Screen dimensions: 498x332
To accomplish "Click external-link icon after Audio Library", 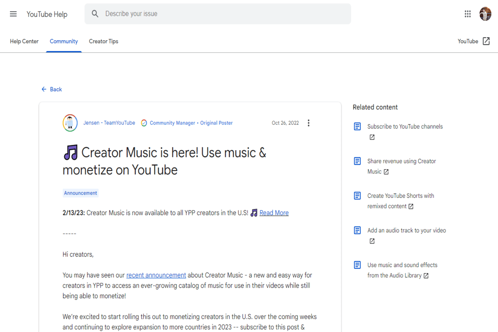I will coord(426,276).
